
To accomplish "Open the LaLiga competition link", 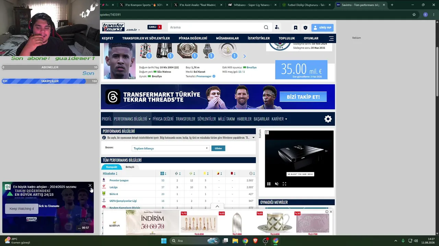I will coord(114,187).
